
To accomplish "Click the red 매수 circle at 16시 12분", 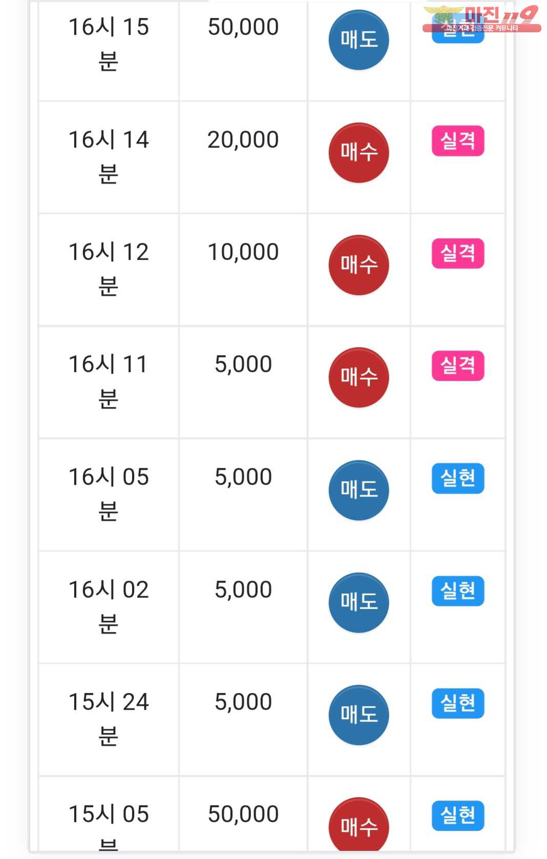I will click(x=359, y=265).
